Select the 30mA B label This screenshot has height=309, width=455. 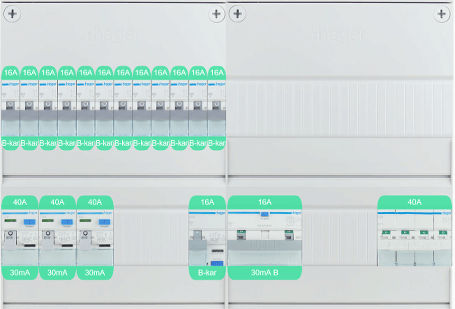click(264, 273)
